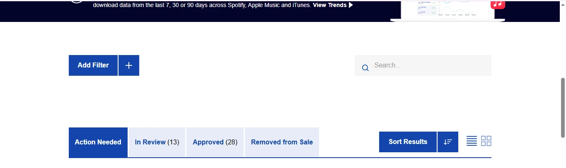566x168 pixels.
Task: Click the page vertical scrollbar thumb
Action: 563,107
